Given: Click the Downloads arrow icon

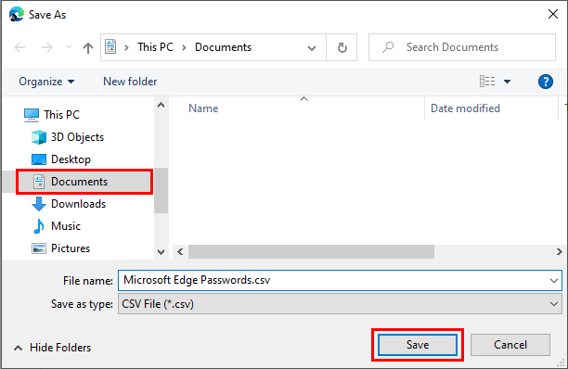Looking at the screenshot, I should pyautogui.click(x=39, y=204).
